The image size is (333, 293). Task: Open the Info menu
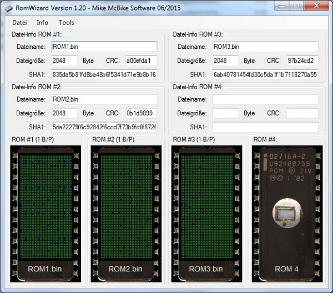pos(42,23)
